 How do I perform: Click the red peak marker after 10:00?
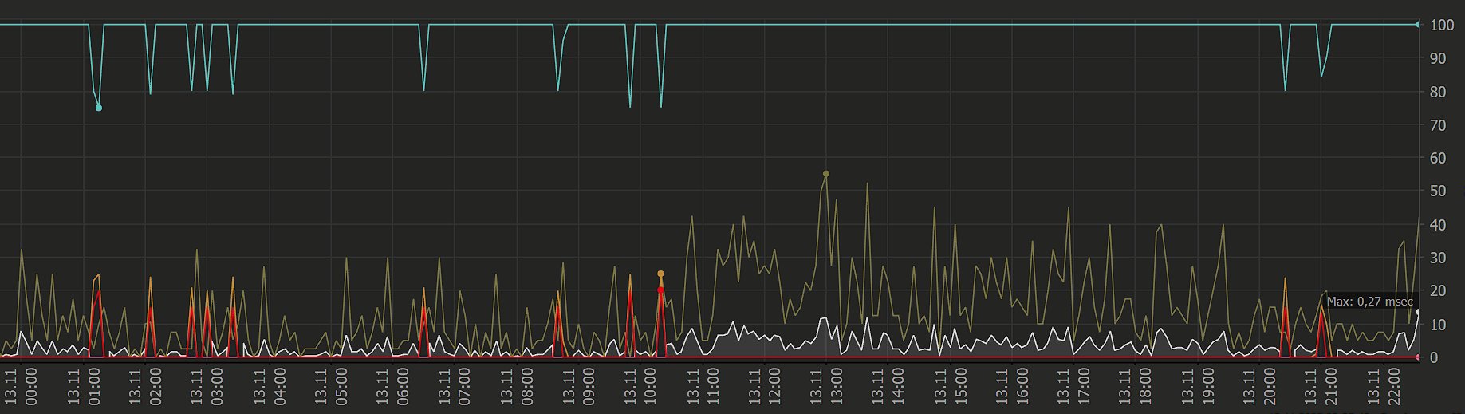coord(660,290)
